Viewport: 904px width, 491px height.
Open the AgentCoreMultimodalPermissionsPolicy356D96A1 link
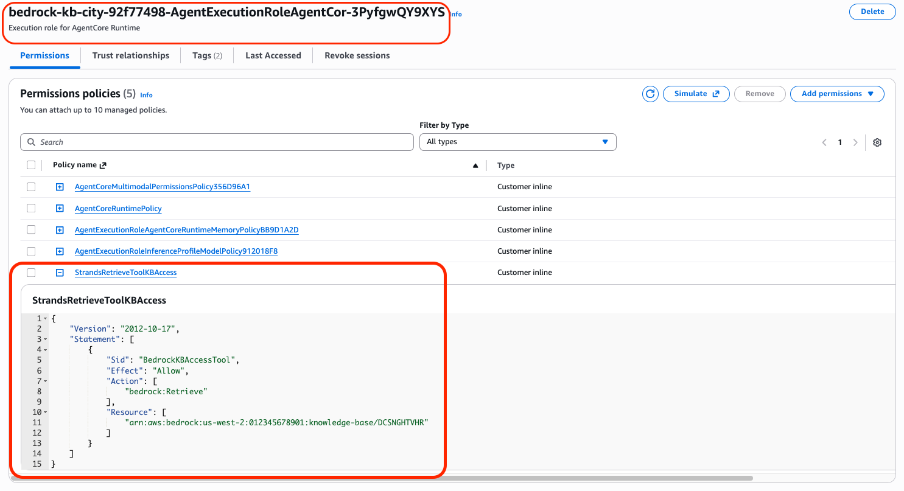(x=163, y=187)
